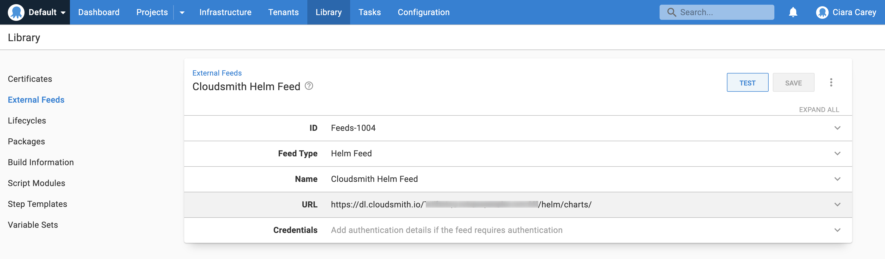Open the Default space switcher dropdown
Viewport: 885px width, 259px height.
(x=63, y=13)
